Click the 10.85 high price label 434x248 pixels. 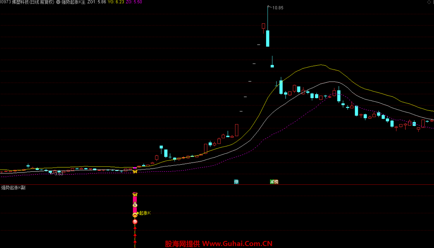[x=278, y=8]
